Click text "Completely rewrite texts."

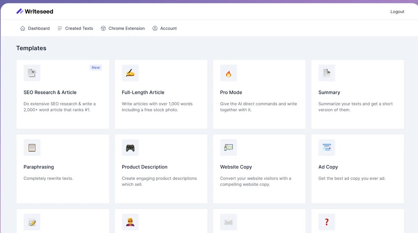(48, 178)
